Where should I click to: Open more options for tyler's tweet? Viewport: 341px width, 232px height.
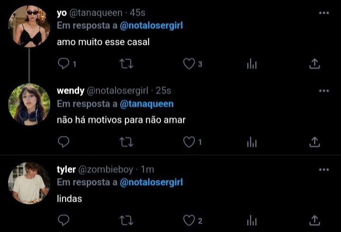[x=324, y=170]
